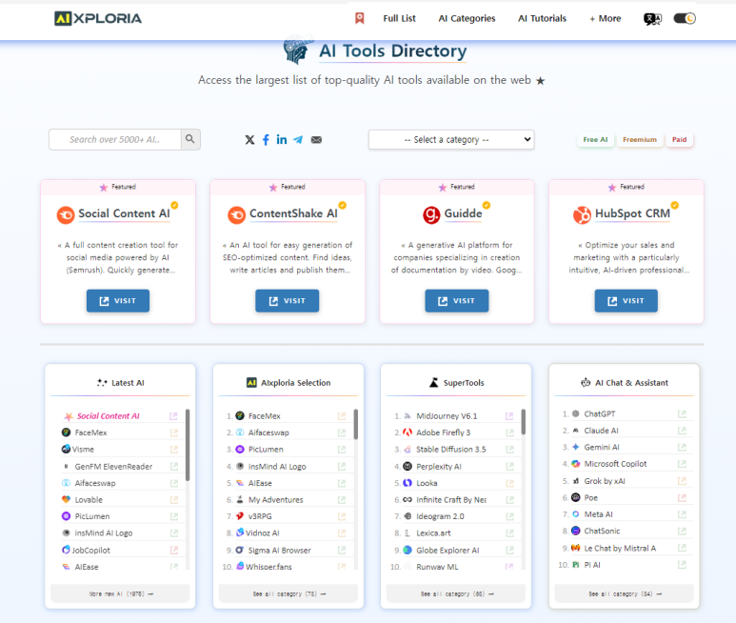
Task: Open external link icon for Aifaceswap in Aixploria Selection
Action: click(x=342, y=432)
